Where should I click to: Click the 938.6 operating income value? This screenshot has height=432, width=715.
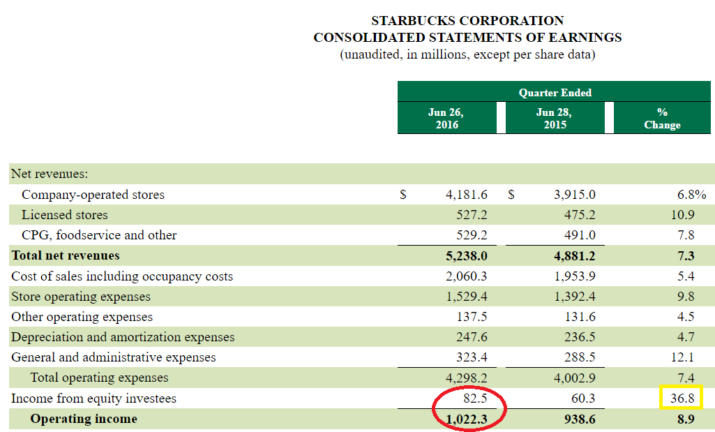point(580,419)
